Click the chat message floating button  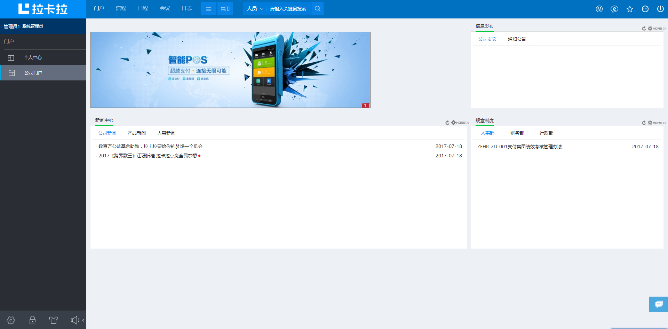pos(659,304)
